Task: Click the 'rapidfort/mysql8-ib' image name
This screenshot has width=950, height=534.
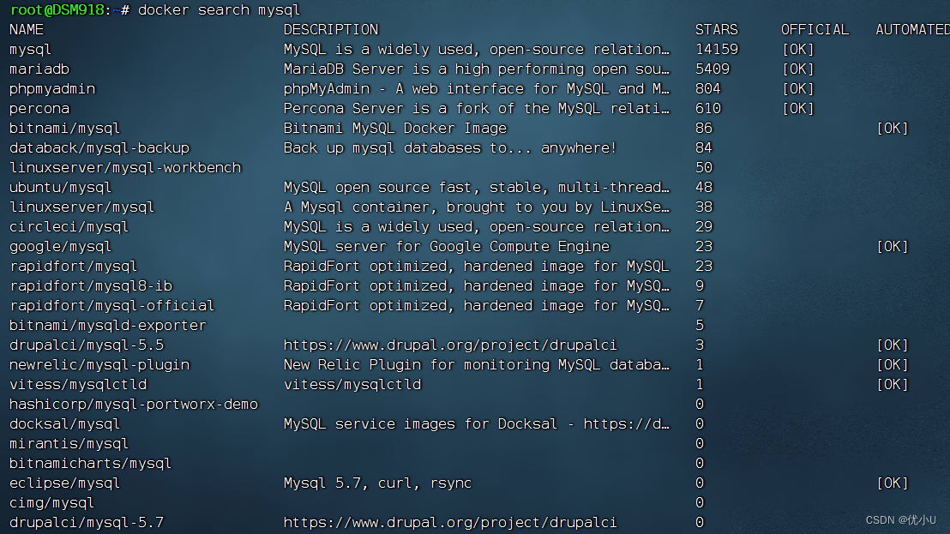Action: pyautogui.click(x=91, y=286)
